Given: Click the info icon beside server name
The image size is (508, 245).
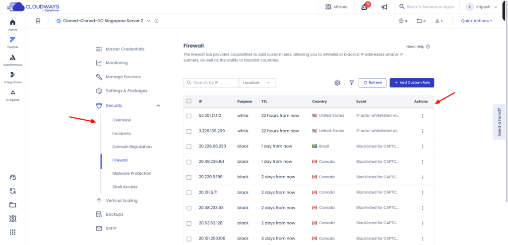Looking at the screenshot, I should click(x=156, y=21).
